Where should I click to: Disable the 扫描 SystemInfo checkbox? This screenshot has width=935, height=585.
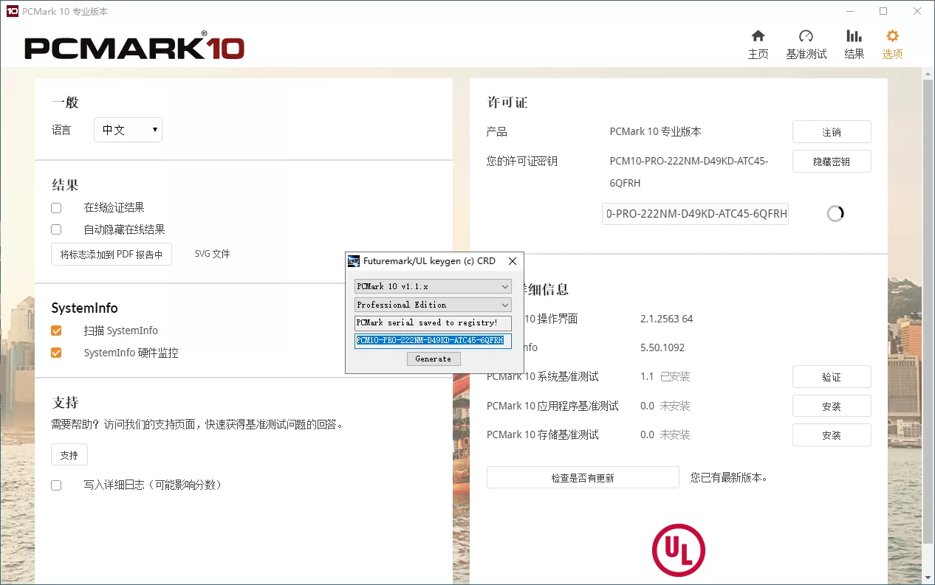click(x=56, y=330)
